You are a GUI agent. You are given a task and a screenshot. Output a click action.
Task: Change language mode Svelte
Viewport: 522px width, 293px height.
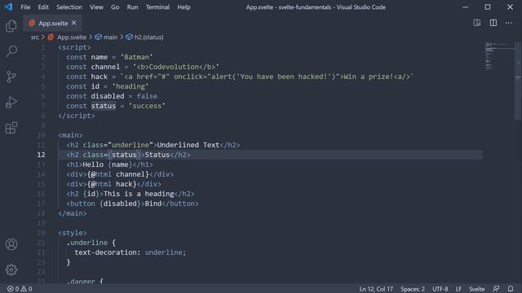(x=476, y=289)
